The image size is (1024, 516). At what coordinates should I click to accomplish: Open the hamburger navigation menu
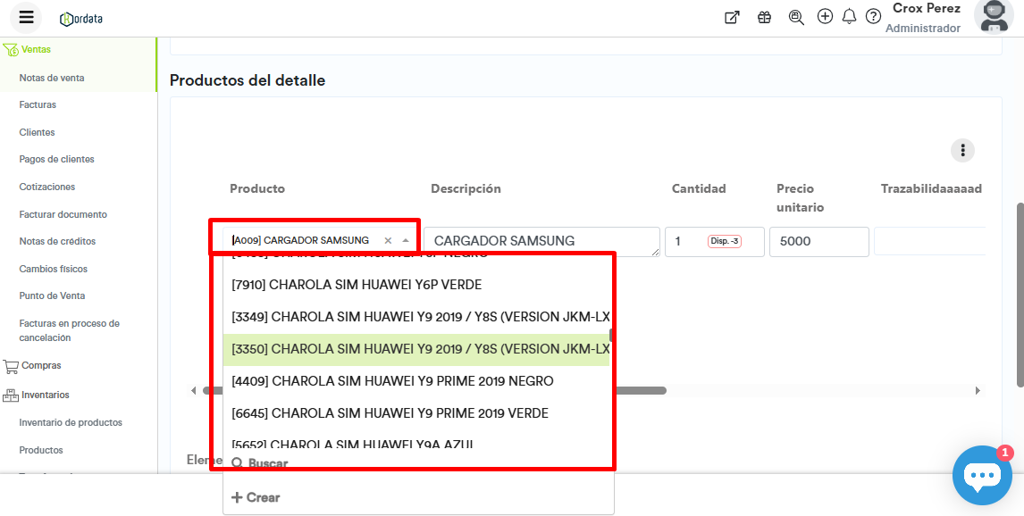(26, 17)
